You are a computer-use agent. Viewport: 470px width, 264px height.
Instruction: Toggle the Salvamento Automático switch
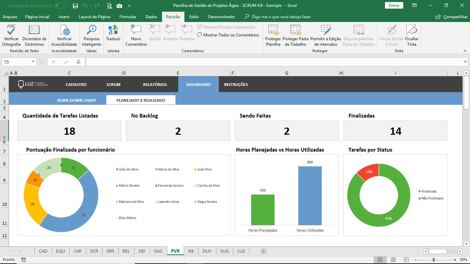[x=61, y=5]
